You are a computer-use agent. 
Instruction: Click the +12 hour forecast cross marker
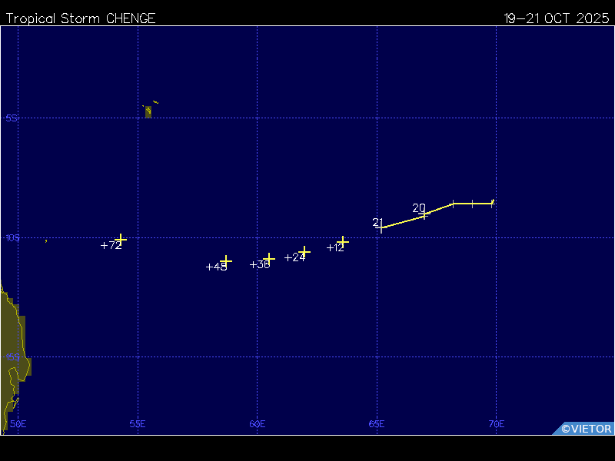[343, 241]
